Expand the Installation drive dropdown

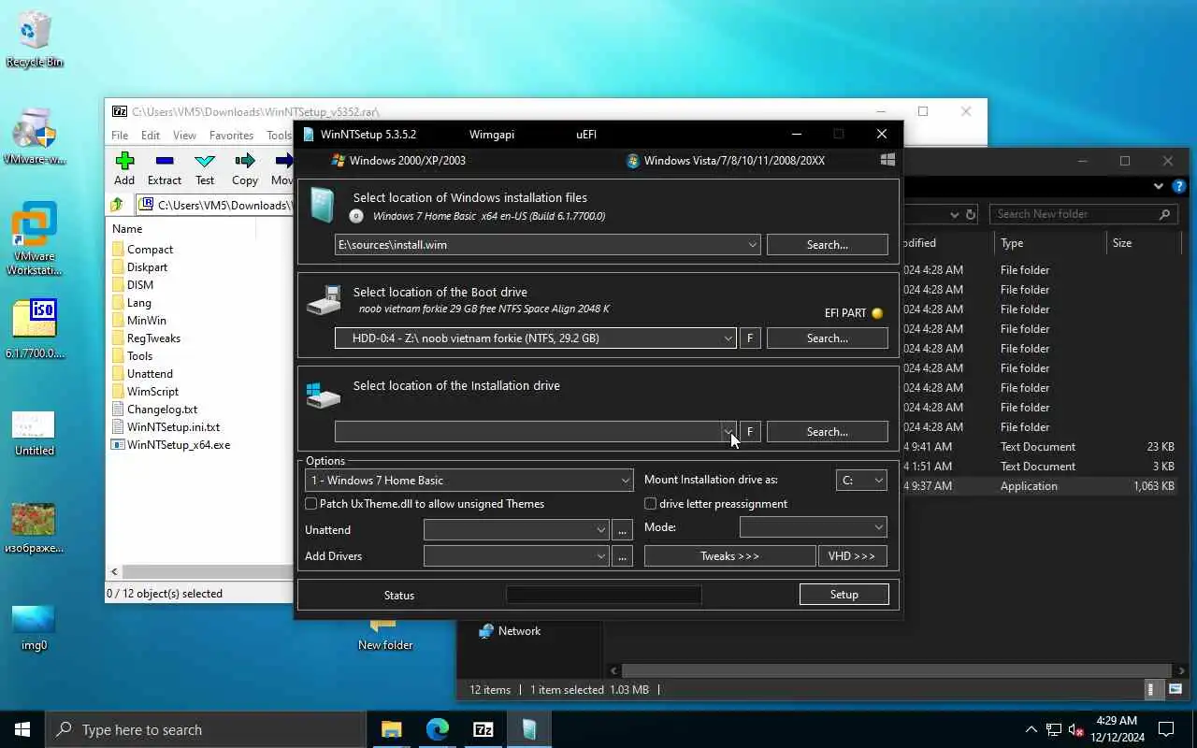click(728, 432)
